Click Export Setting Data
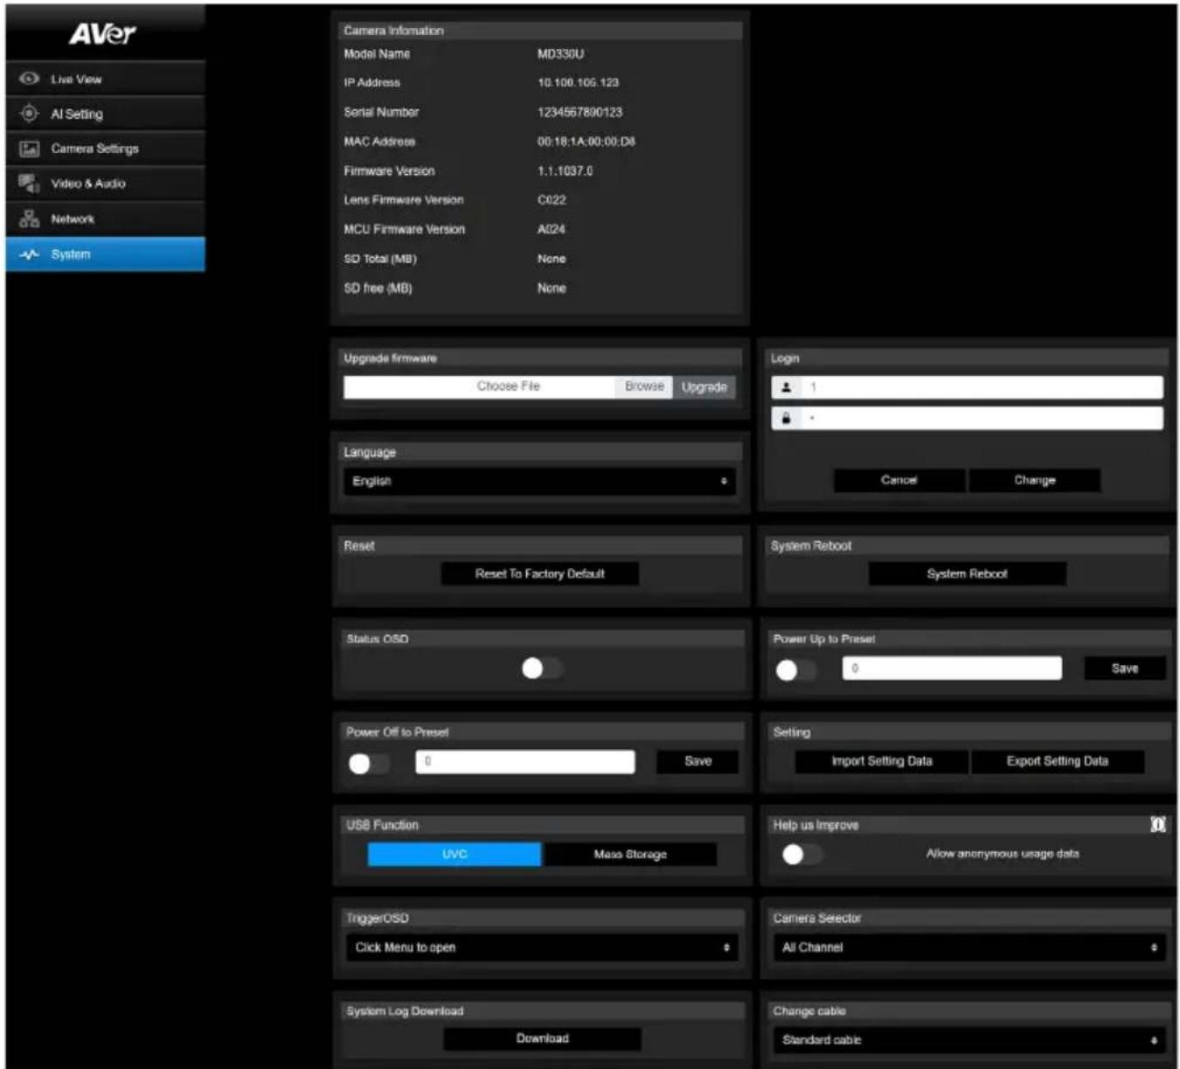 pos(1058,761)
